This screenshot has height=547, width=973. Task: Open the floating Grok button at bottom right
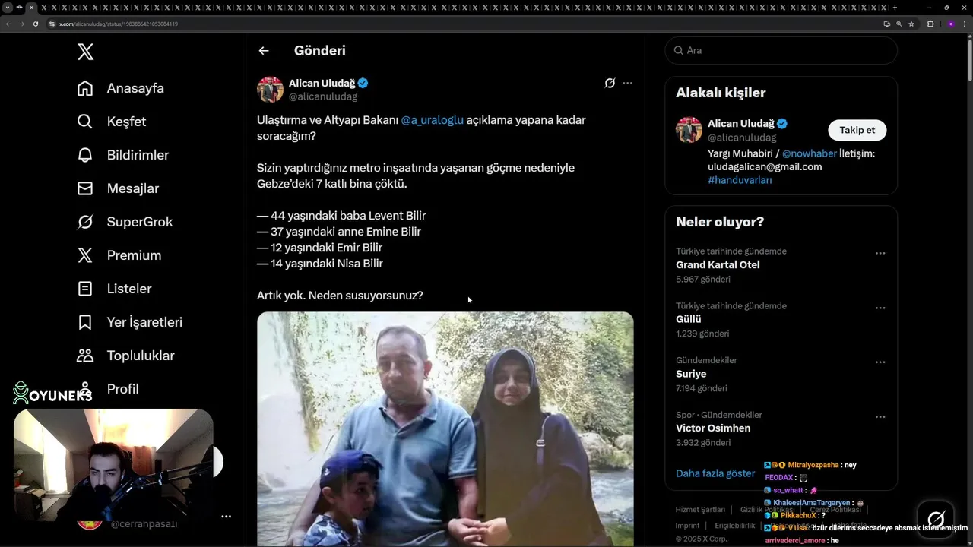point(936,519)
